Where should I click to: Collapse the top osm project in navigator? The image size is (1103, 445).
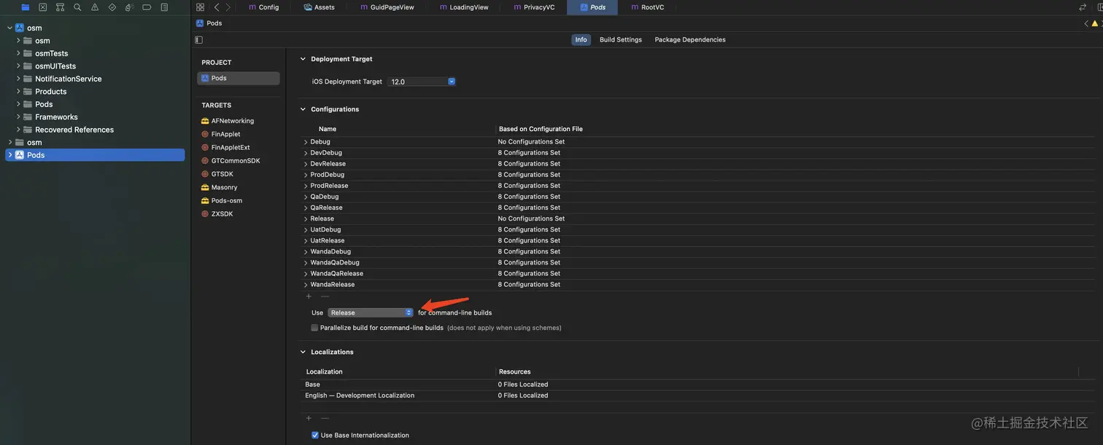(9, 28)
